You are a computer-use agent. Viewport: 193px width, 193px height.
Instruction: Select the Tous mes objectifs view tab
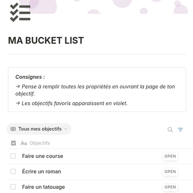pos(39,129)
